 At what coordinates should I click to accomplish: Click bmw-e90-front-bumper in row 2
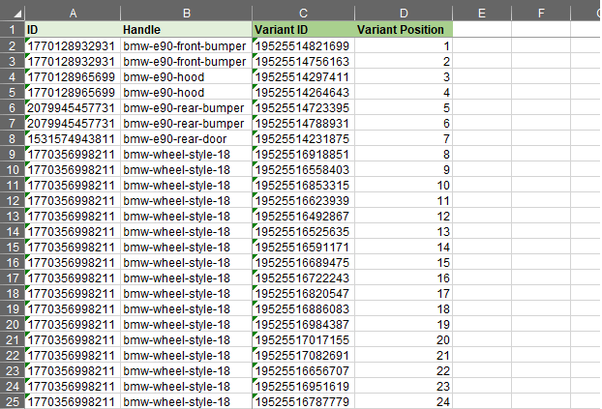click(x=187, y=45)
